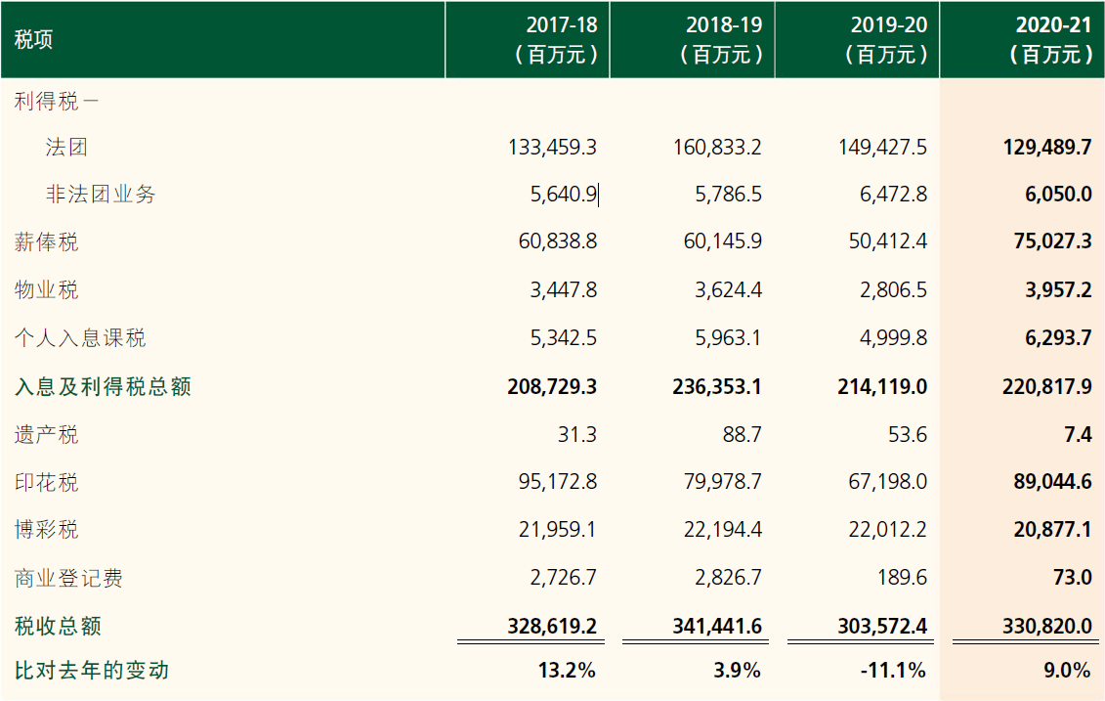This screenshot has height=701, width=1105.
Task: Click the 商业登记费 row label
Action: 68,579
